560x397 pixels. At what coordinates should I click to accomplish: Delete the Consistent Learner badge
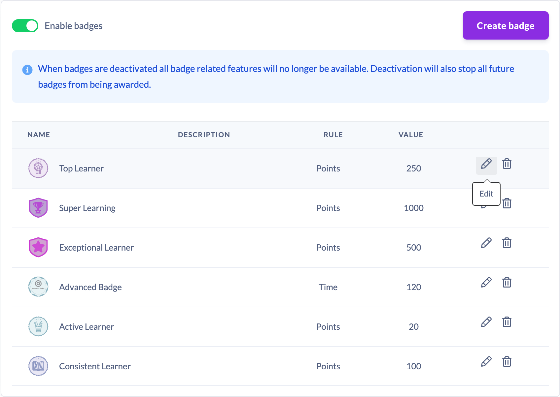(x=507, y=362)
